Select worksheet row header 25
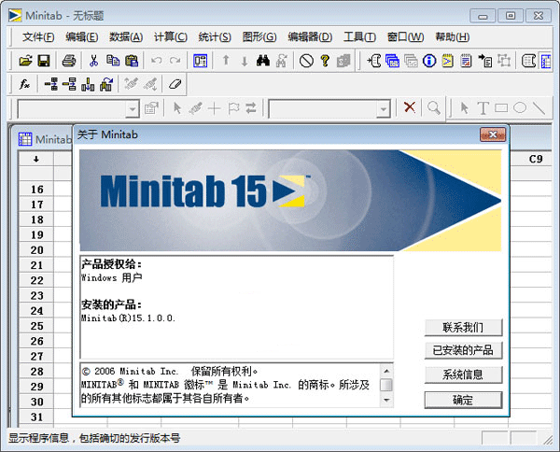This screenshot has width=560, height=452. tap(36, 326)
